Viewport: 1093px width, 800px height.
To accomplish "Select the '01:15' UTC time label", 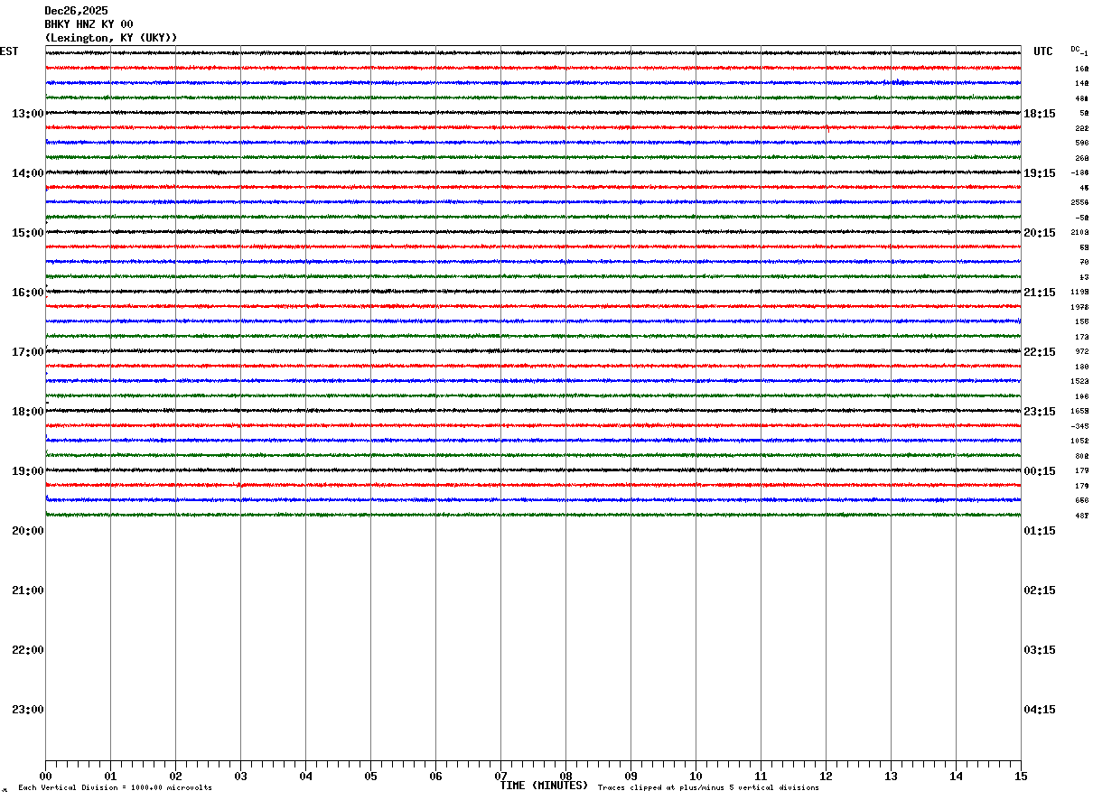I will pos(1040,531).
